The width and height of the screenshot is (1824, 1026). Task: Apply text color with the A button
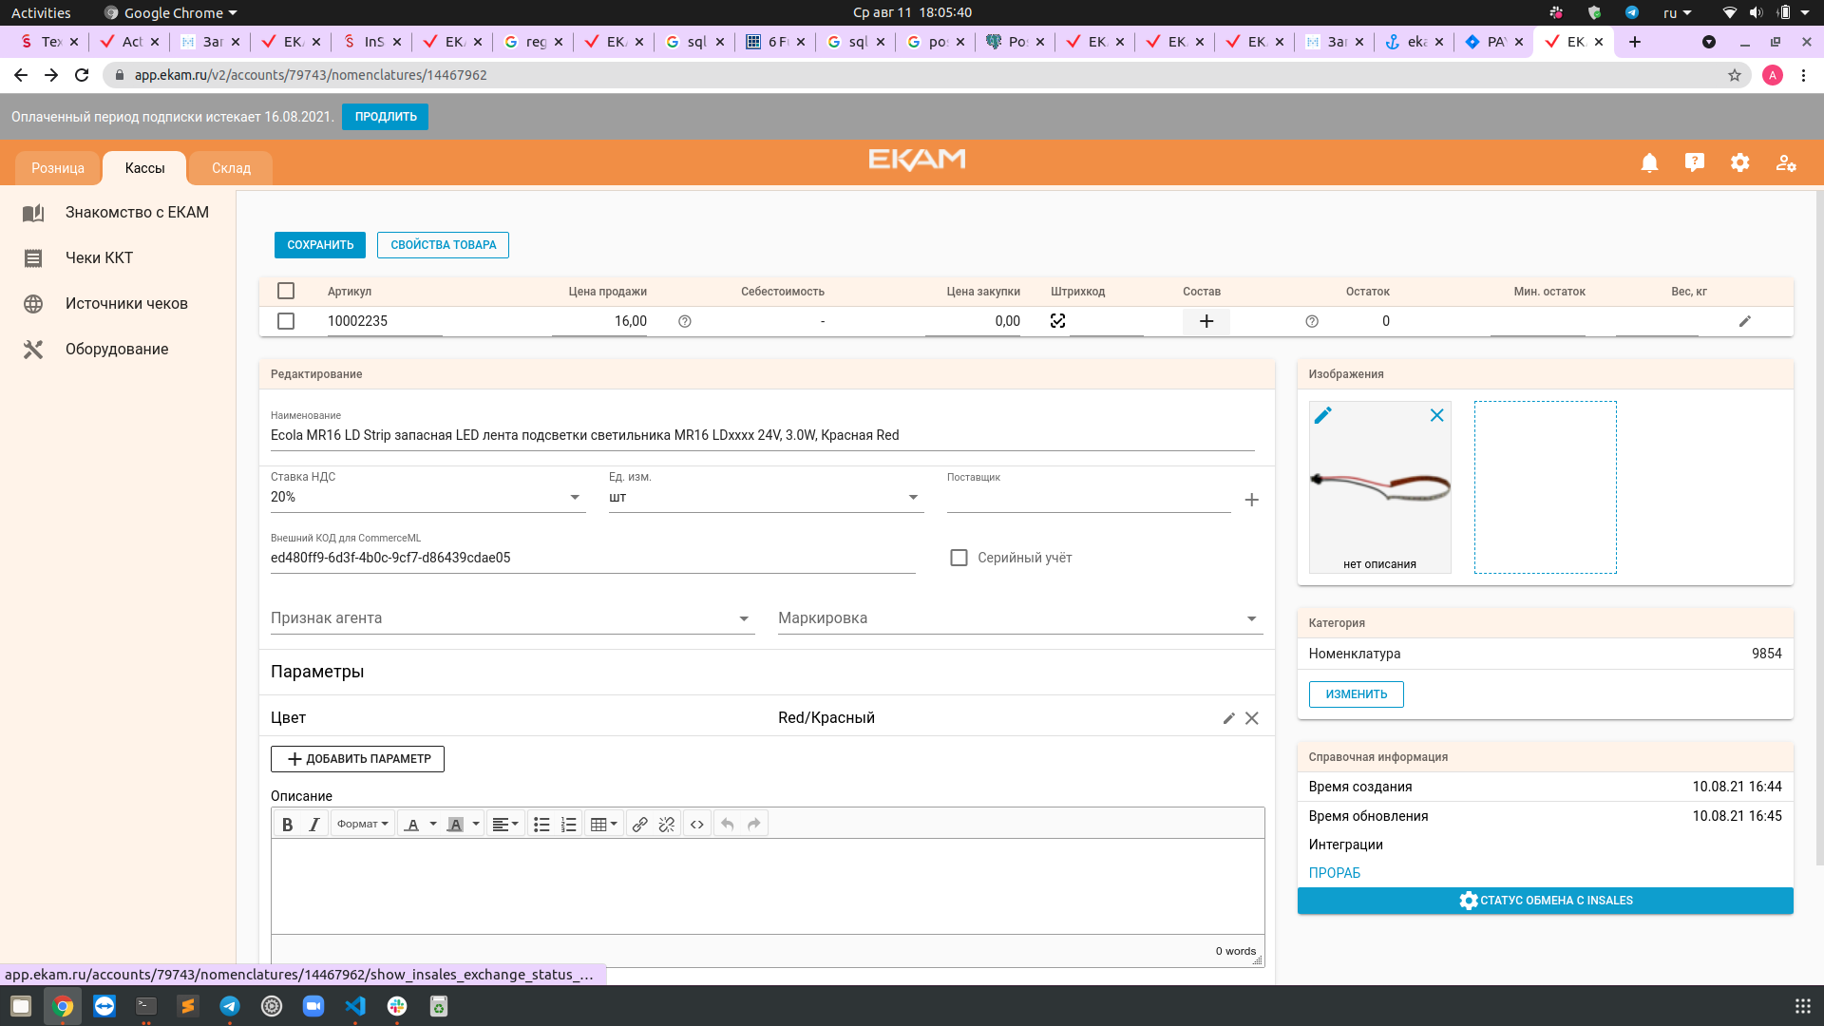click(412, 825)
